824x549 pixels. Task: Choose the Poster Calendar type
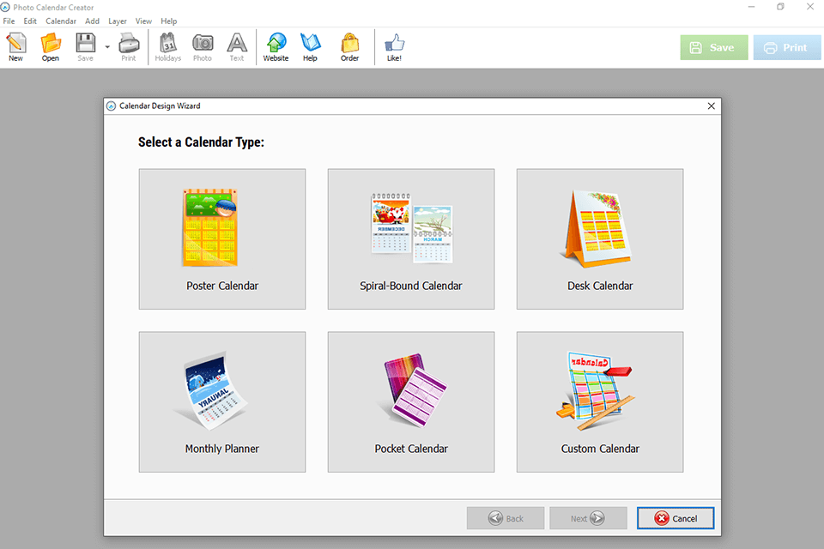[221, 239]
